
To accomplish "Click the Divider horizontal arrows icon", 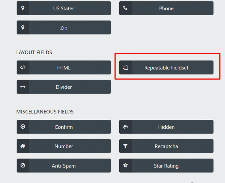I will (23, 87).
